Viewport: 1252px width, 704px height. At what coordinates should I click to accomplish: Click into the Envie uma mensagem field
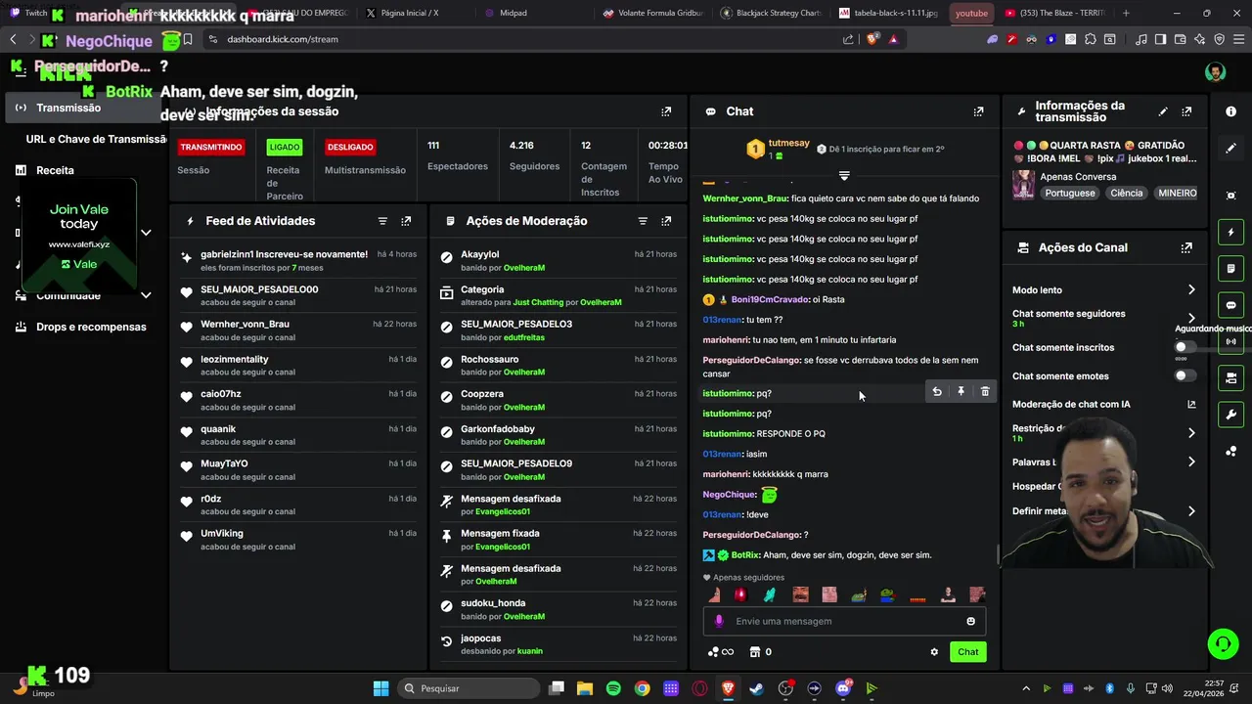pos(843,621)
